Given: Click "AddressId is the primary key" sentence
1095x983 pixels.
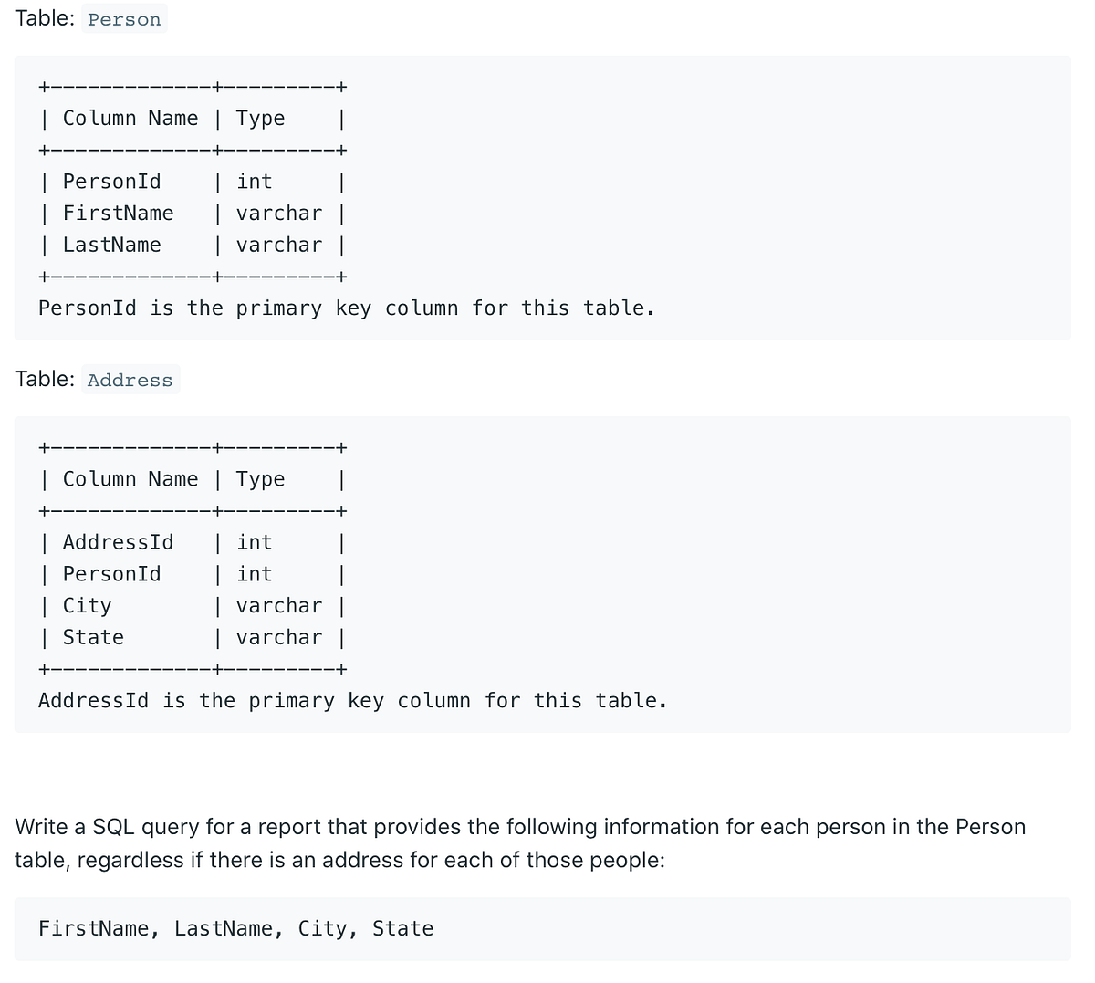Looking at the screenshot, I should [352, 701].
